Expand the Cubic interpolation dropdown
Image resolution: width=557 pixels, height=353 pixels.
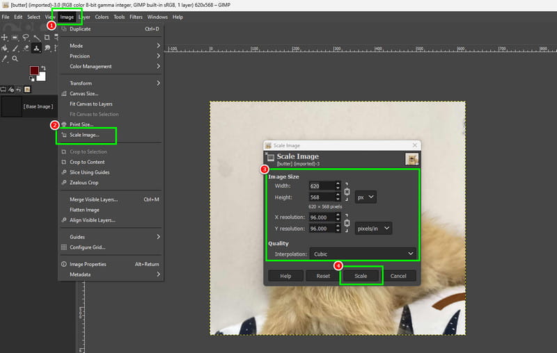[363, 254]
